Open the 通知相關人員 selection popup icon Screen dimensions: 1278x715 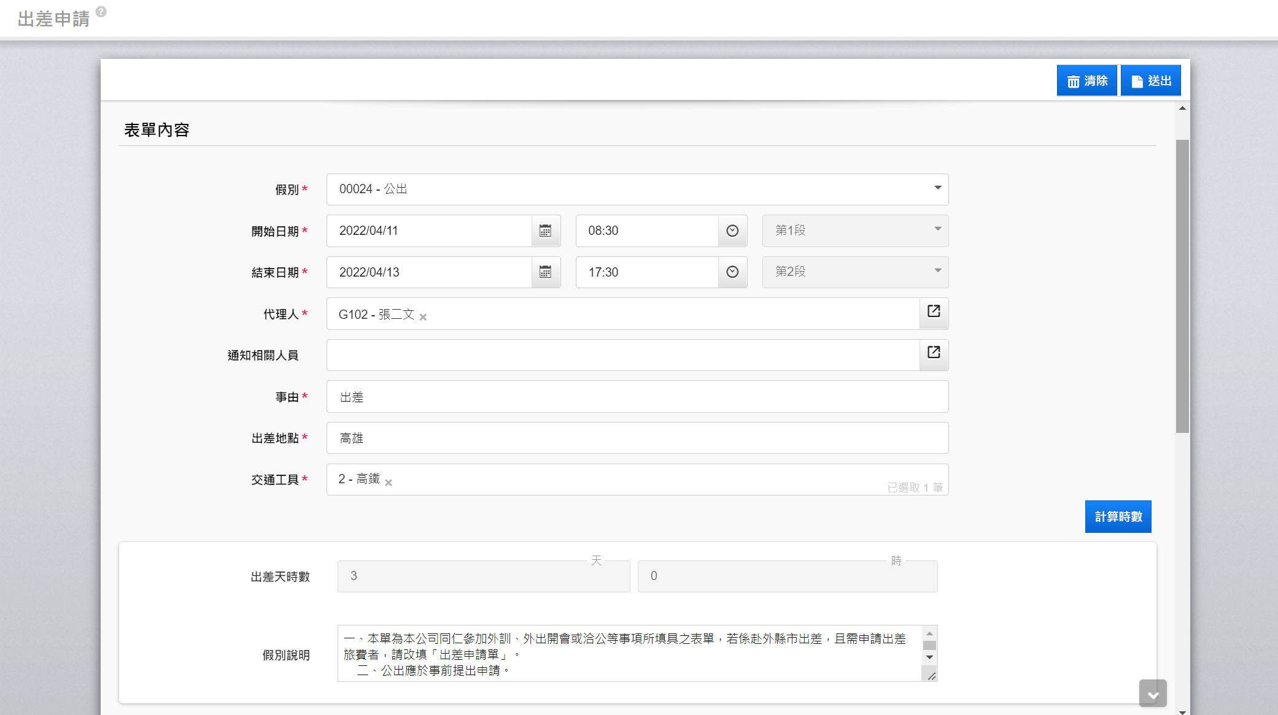click(934, 353)
